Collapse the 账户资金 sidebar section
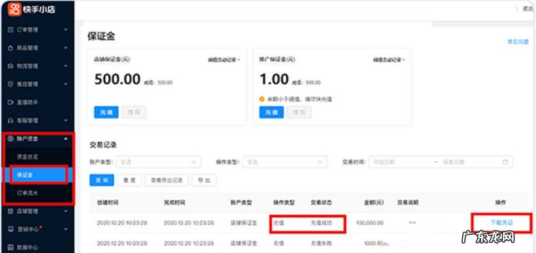Viewport: 536px width, 253px height. (66, 138)
